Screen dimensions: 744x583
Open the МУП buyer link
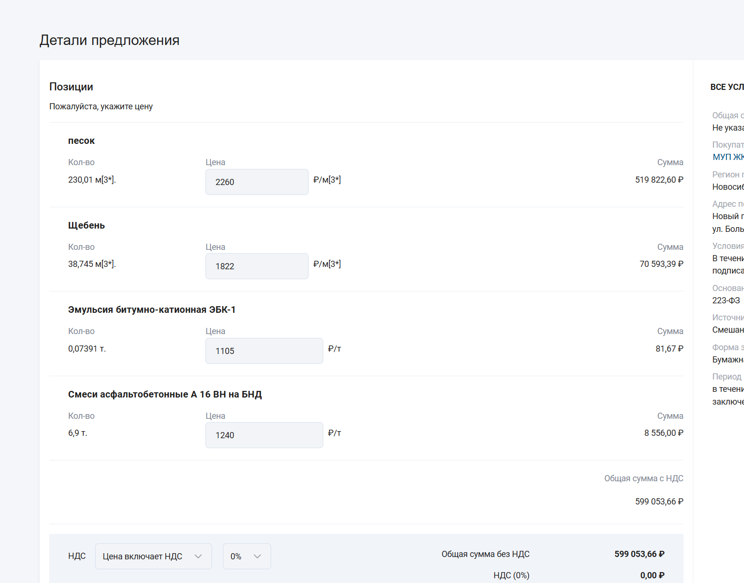[728, 157]
